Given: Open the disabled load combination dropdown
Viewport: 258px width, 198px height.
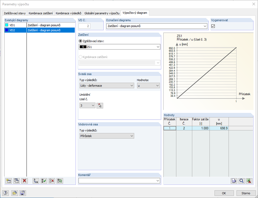Looking at the screenshot, I should [119, 63].
